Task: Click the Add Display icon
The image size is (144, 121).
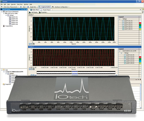Action: coord(30,12)
